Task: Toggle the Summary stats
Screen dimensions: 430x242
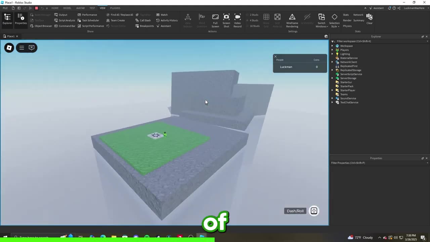Action: click(x=359, y=21)
